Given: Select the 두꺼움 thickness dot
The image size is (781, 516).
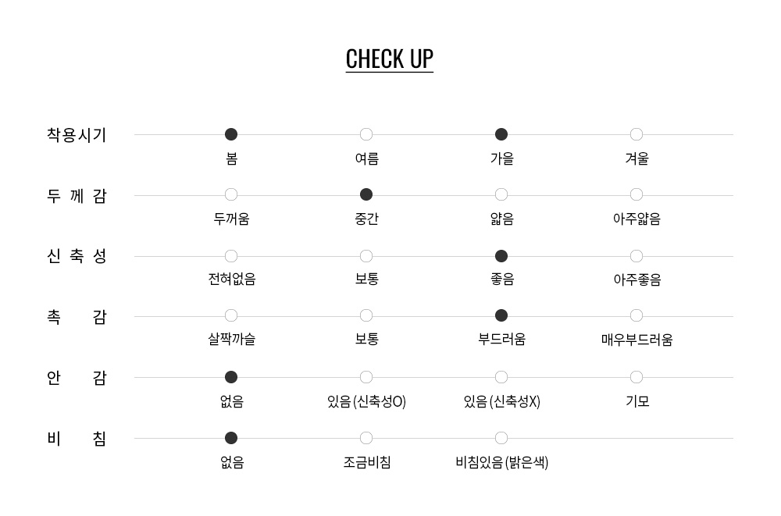Looking at the screenshot, I should (x=231, y=194).
